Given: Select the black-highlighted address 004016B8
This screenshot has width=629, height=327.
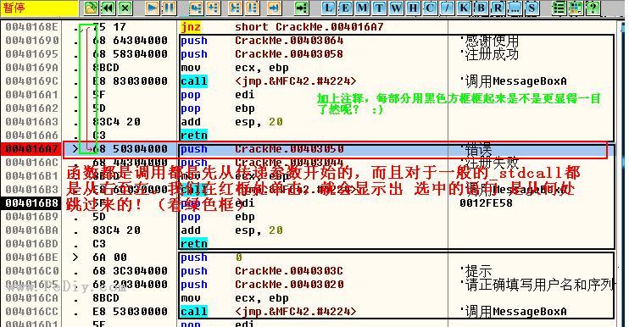Looking at the screenshot, I should point(31,203).
